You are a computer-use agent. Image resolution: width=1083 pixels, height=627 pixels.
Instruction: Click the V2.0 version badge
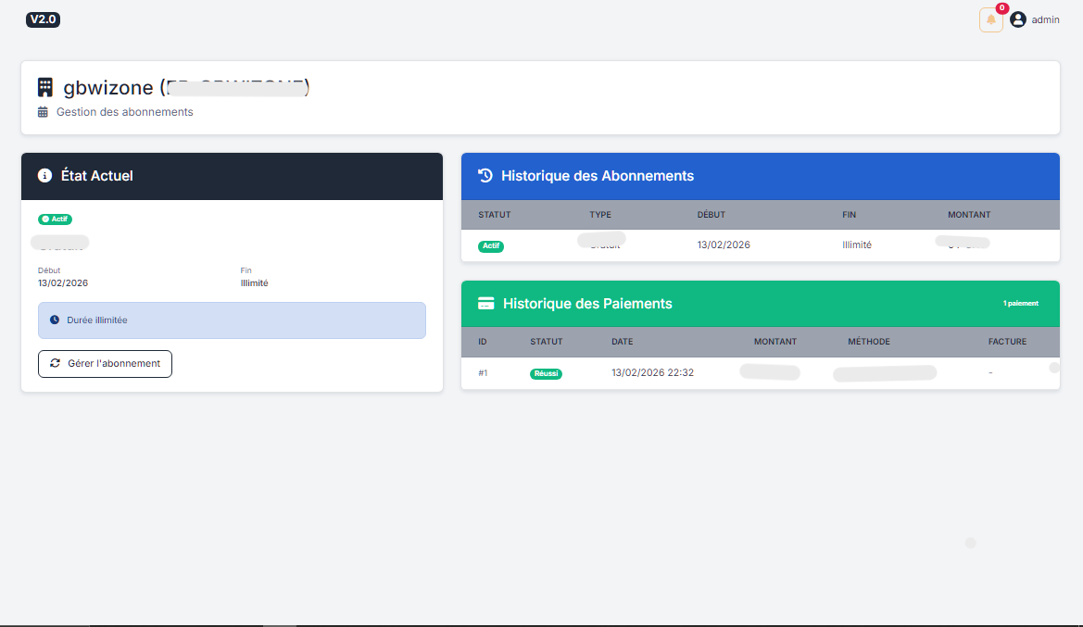[44, 19]
